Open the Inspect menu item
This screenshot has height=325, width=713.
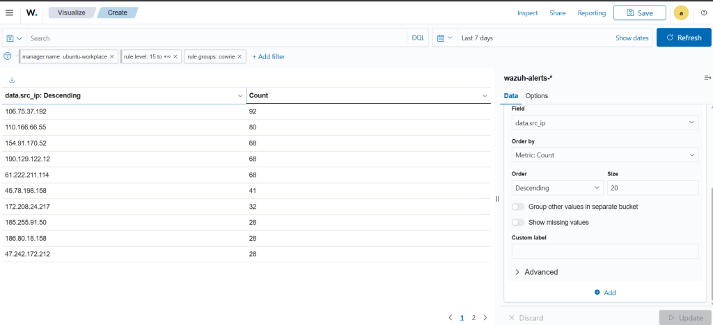[x=527, y=13]
